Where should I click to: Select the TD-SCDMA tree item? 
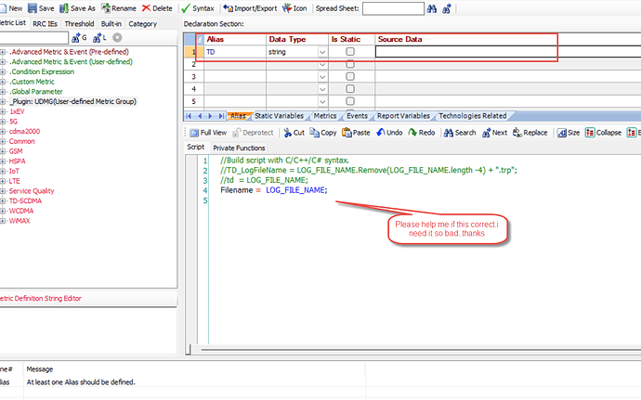point(25,200)
